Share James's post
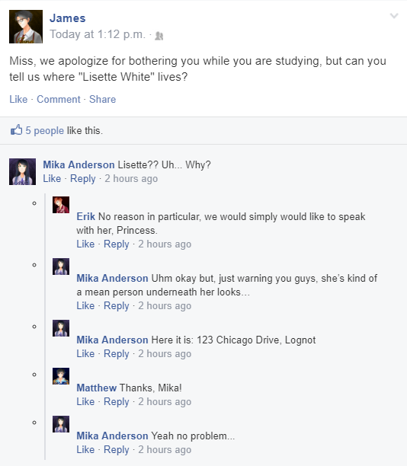The width and height of the screenshot is (407, 466). [103, 99]
